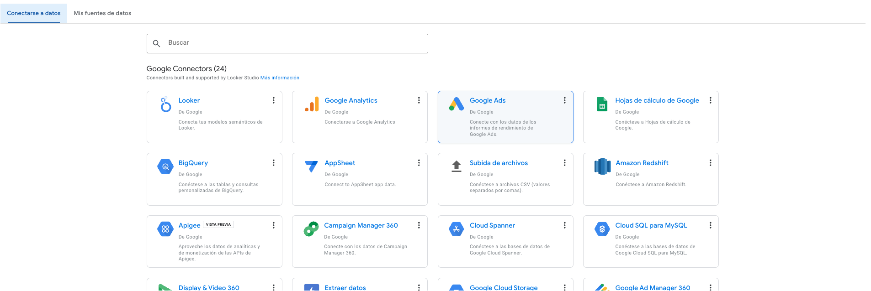Click the Google Ads logo icon
Screen dimensions: 871x291
[x=457, y=104]
